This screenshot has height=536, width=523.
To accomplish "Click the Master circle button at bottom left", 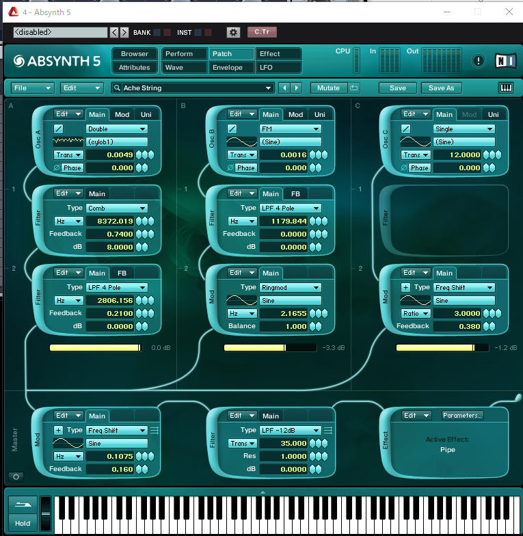I will (16, 477).
